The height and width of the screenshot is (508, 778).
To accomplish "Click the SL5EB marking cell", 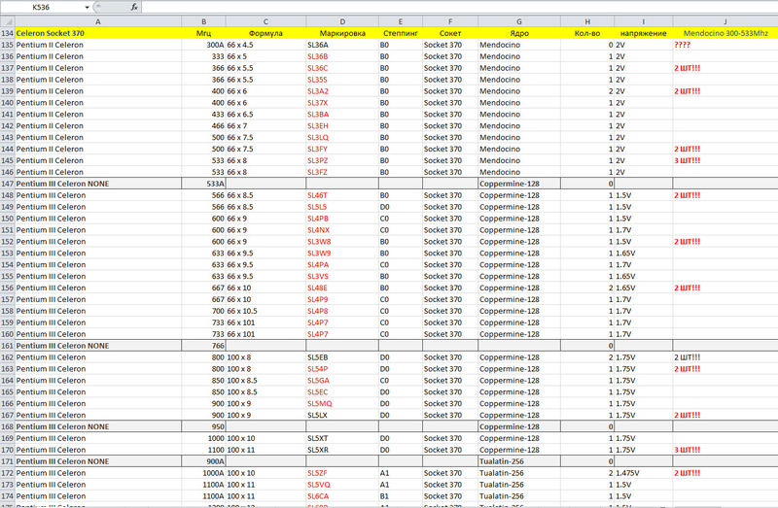I will [342, 357].
